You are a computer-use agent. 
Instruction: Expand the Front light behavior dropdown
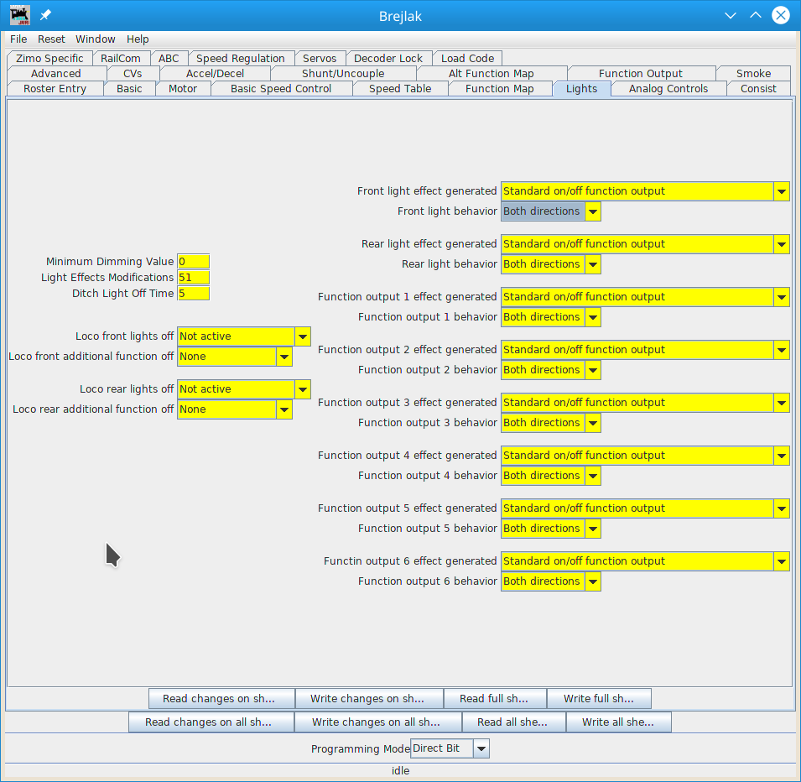[550, 211]
